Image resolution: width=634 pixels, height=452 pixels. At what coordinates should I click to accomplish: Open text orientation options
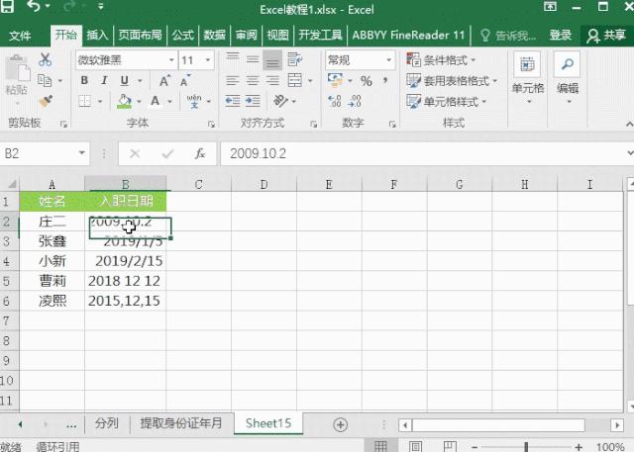280,101
